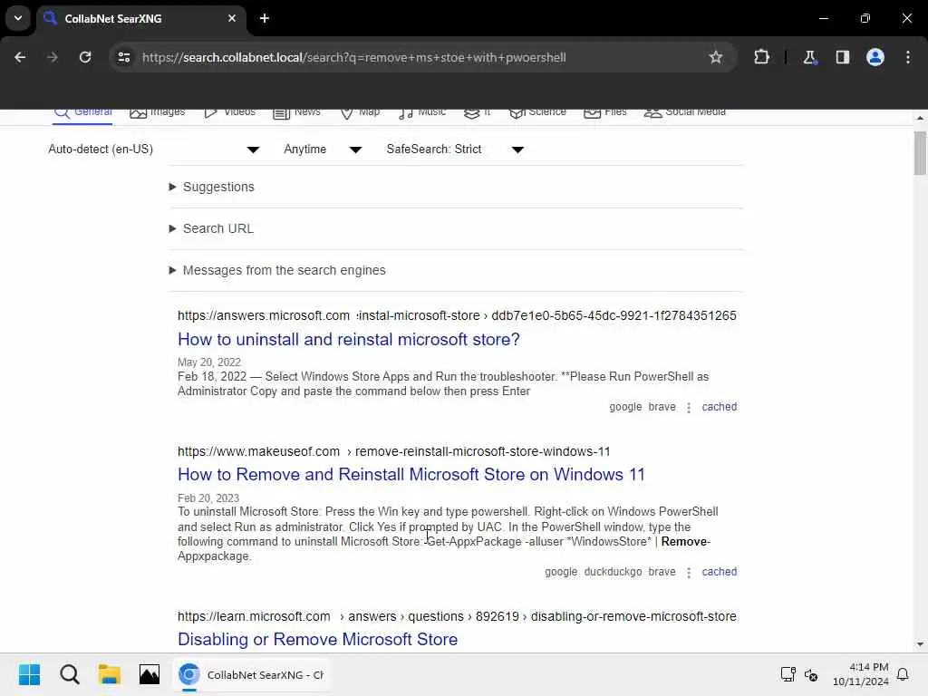Switch to the Map search tab

point(360,111)
